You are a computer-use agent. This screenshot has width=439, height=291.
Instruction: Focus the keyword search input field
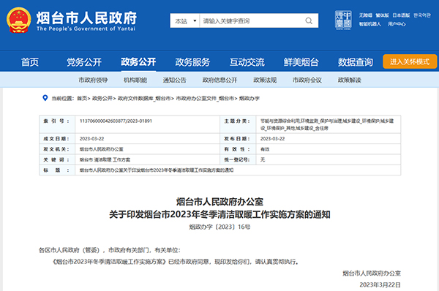252,20
